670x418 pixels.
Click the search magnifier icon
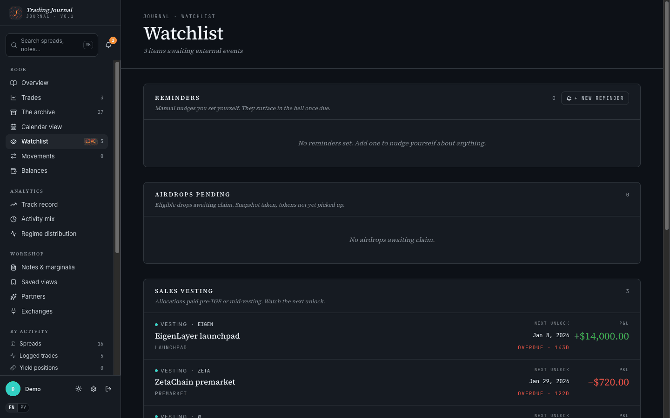tap(14, 45)
